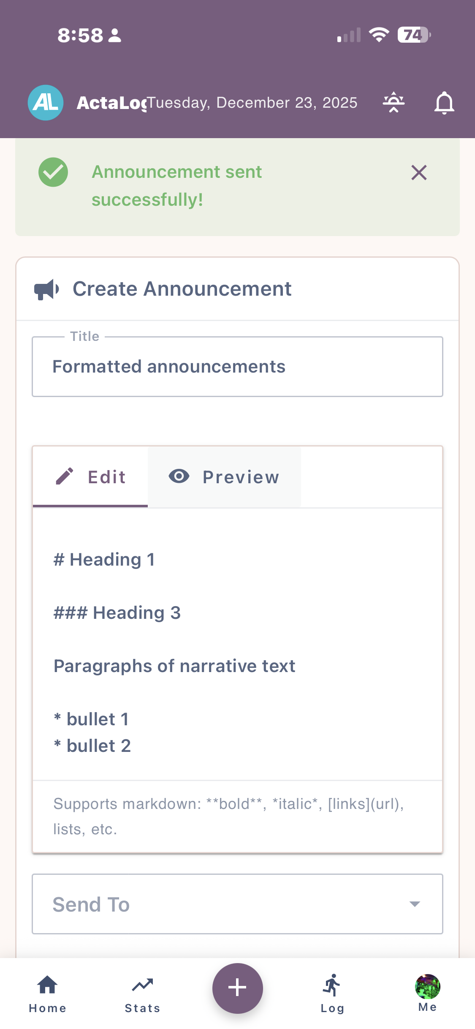
Task: Tap the date Tuesday, December 23, 2025
Action: coord(252,103)
